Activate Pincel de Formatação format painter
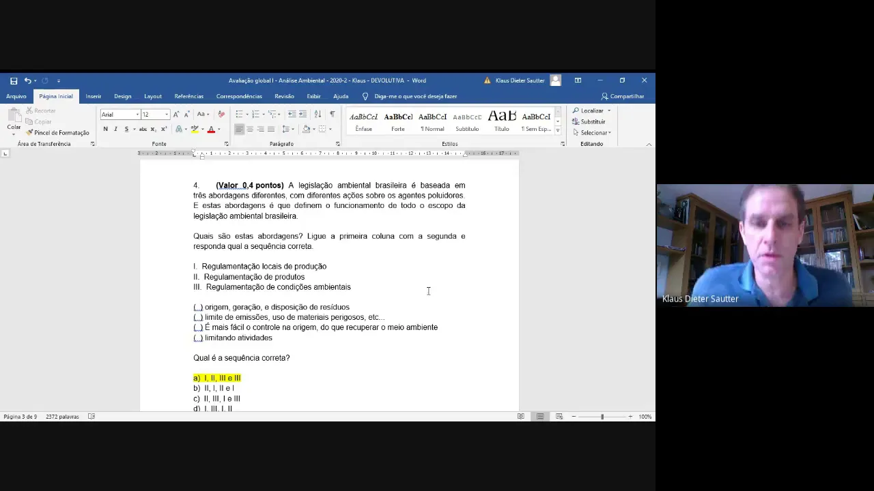Viewport: 874px width, 491px height. [x=58, y=132]
